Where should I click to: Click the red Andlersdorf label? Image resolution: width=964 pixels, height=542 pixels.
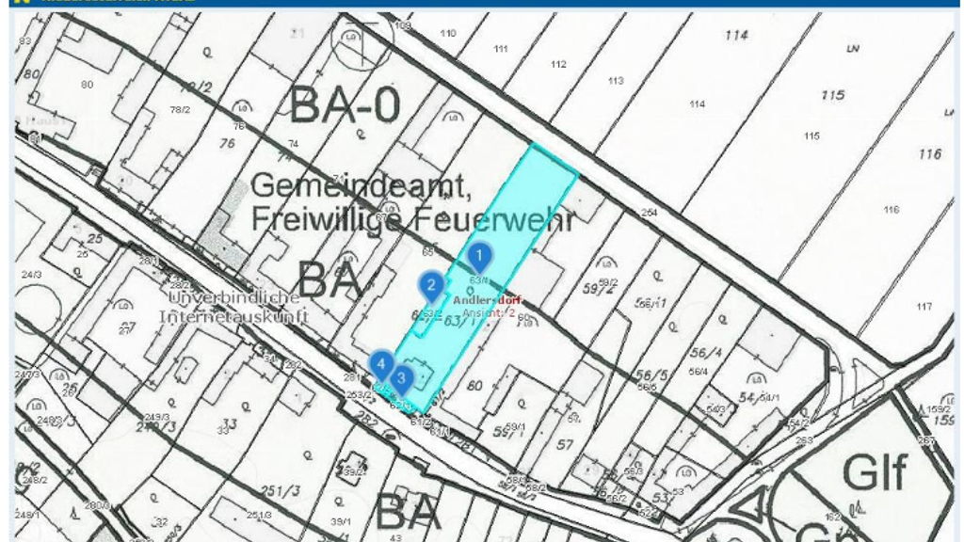pyautogui.click(x=487, y=301)
